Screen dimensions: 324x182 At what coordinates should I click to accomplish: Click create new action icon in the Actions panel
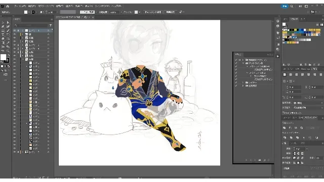tap(264, 160)
